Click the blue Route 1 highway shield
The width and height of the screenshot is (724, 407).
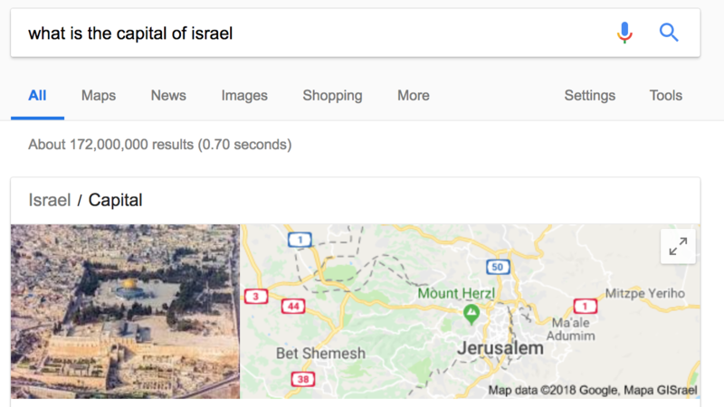pos(300,240)
